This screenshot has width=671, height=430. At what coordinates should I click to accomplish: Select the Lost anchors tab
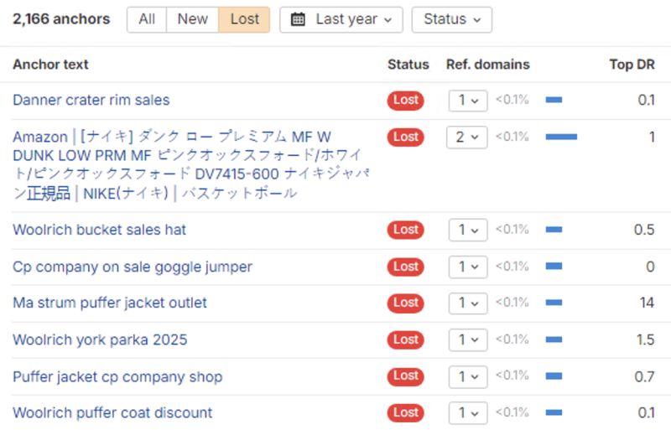[x=244, y=19]
